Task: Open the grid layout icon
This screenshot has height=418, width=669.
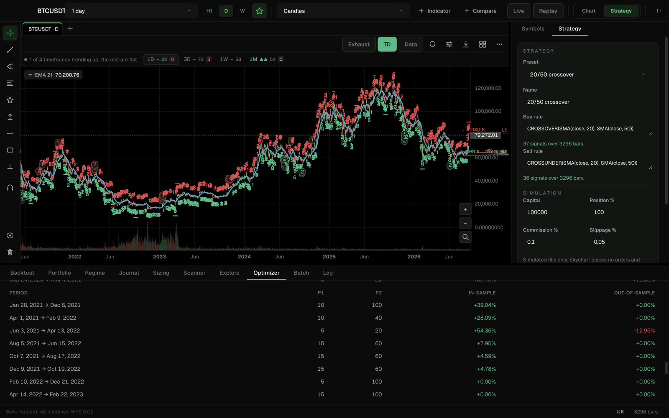Action: [x=483, y=44]
